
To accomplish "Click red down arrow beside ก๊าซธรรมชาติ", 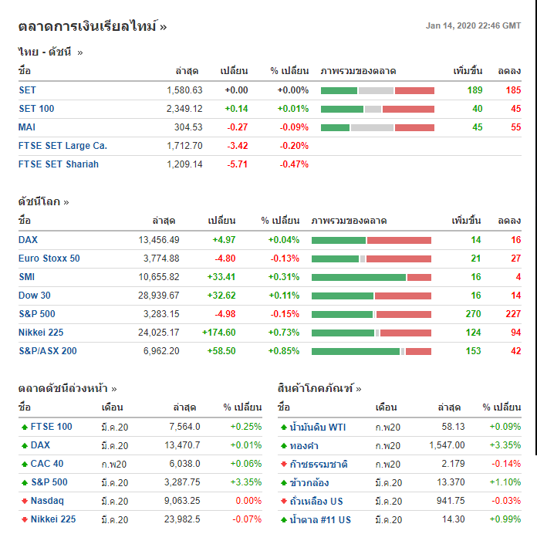I will click(283, 464).
